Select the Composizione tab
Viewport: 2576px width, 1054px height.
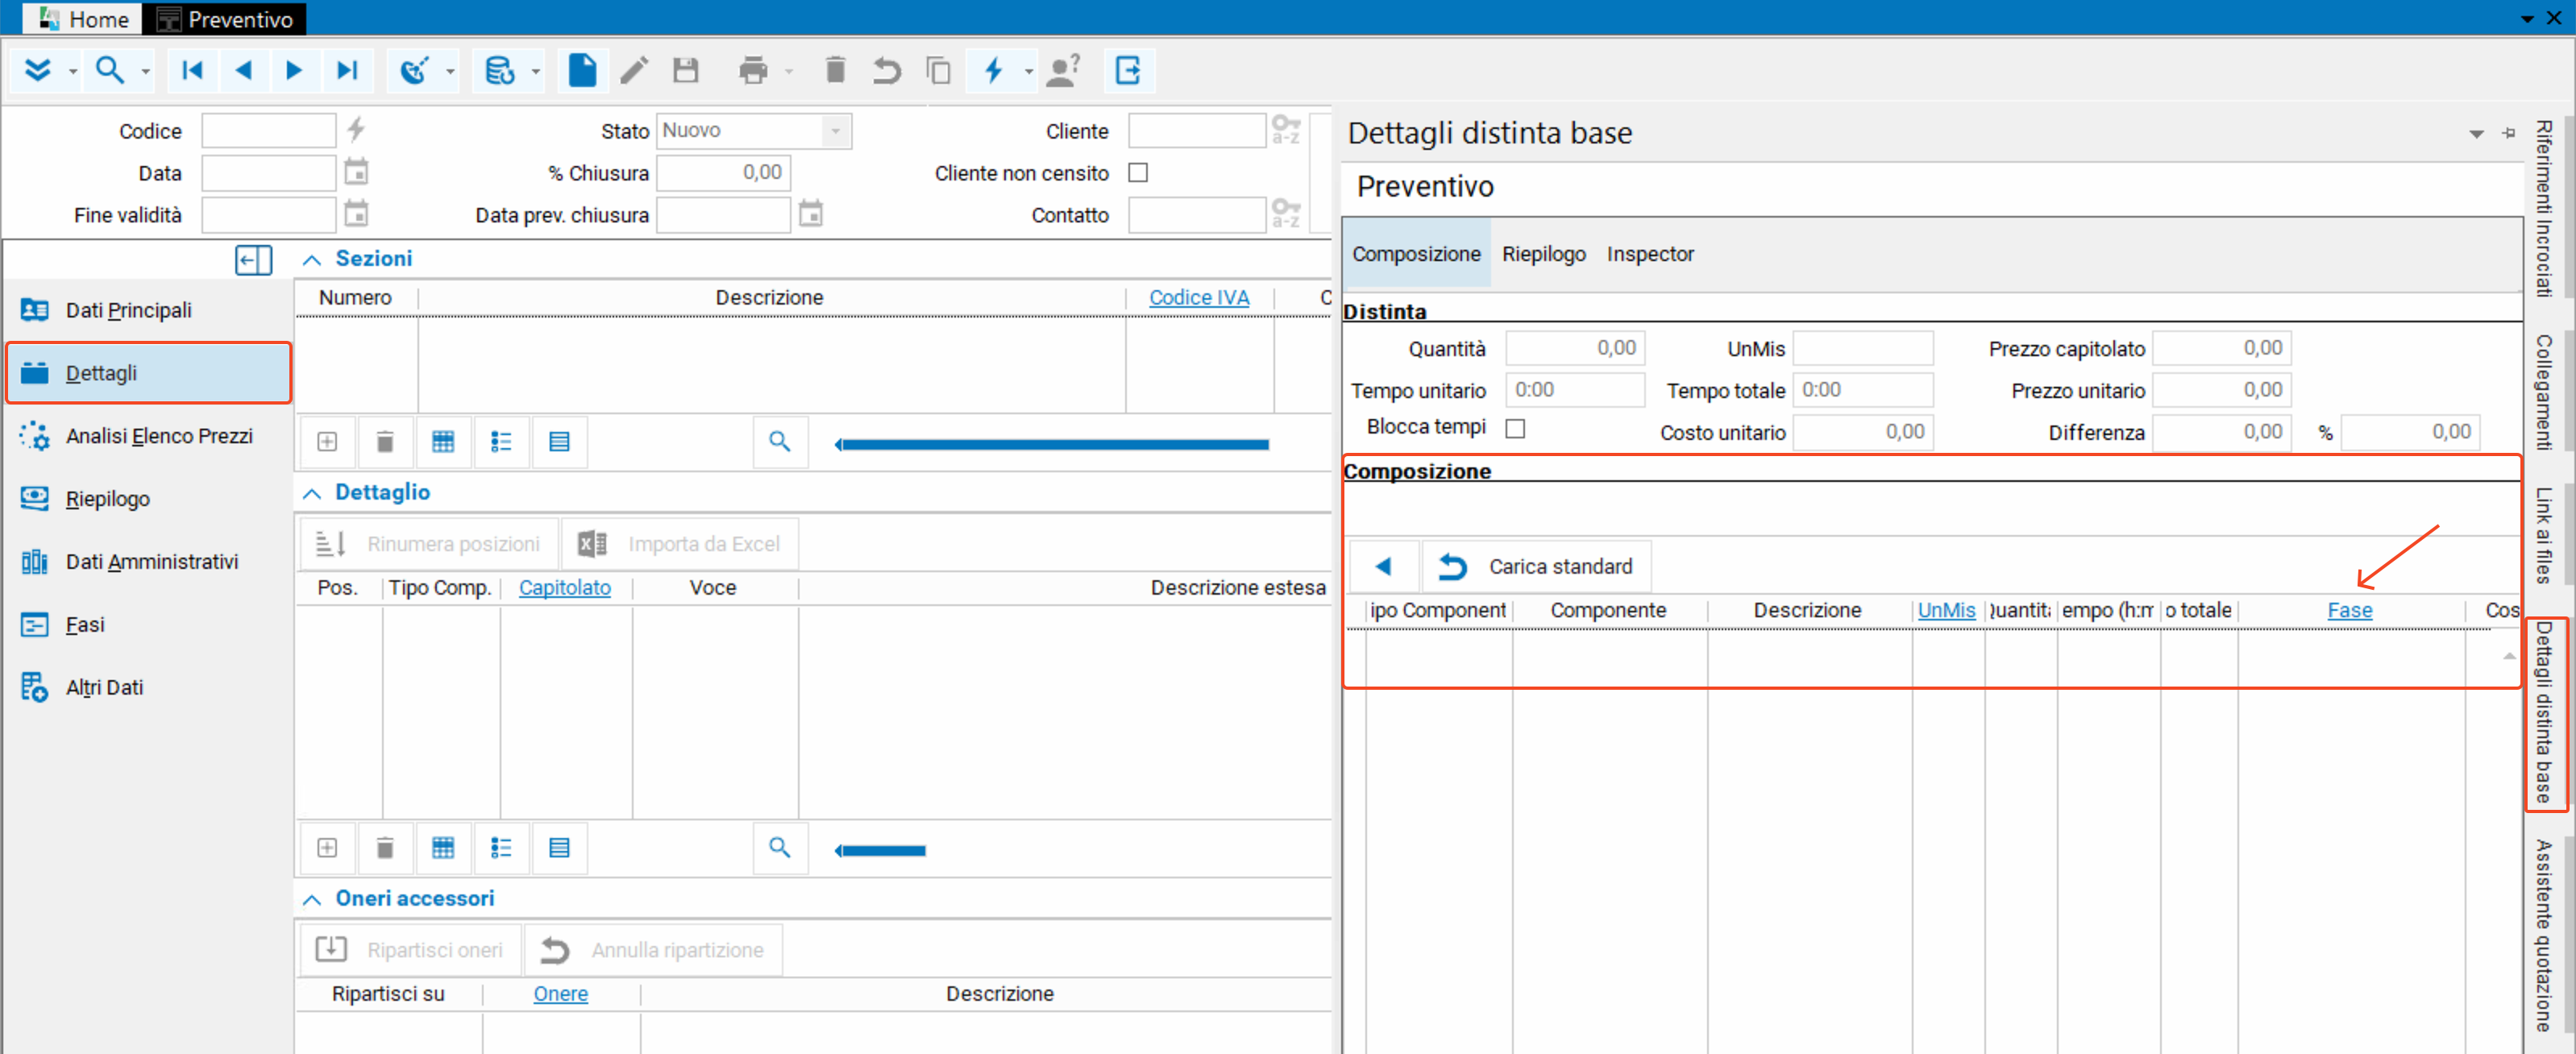pos(1416,254)
